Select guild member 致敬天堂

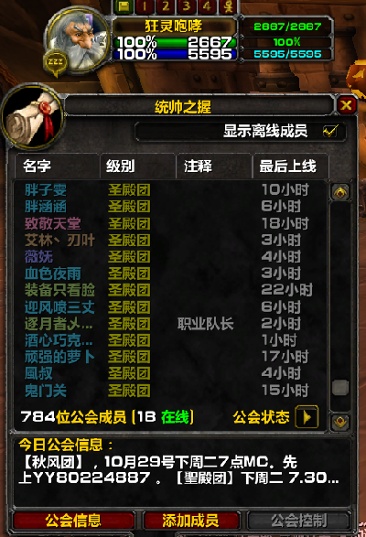click(53, 223)
